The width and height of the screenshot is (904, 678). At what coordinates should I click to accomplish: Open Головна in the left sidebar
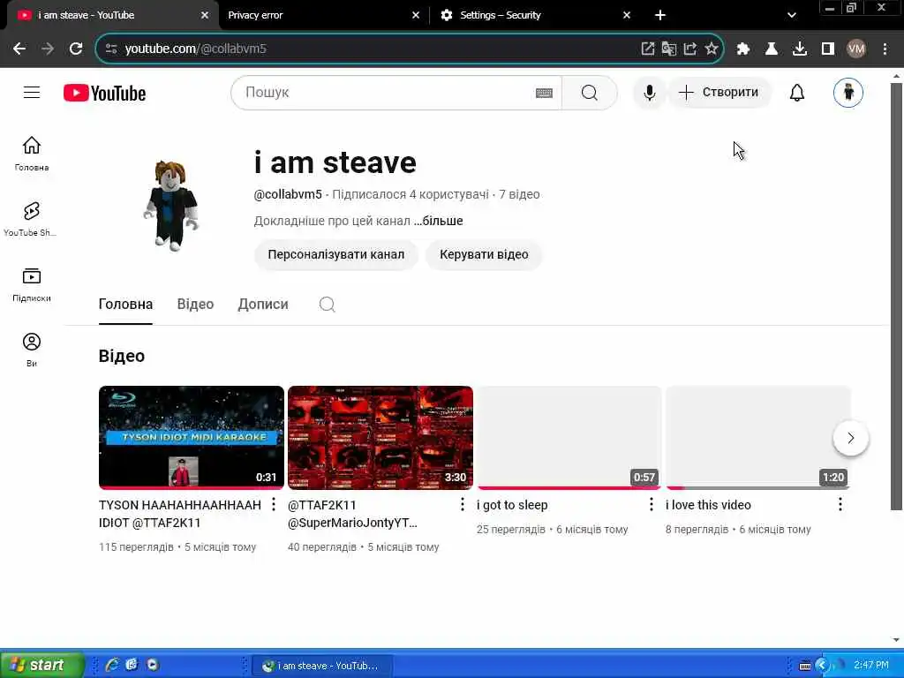[x=32, y=154]
